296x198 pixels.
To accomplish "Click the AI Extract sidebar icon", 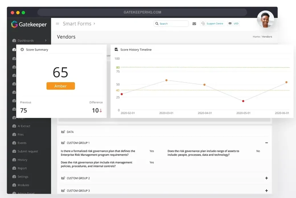I will [14, 126].
